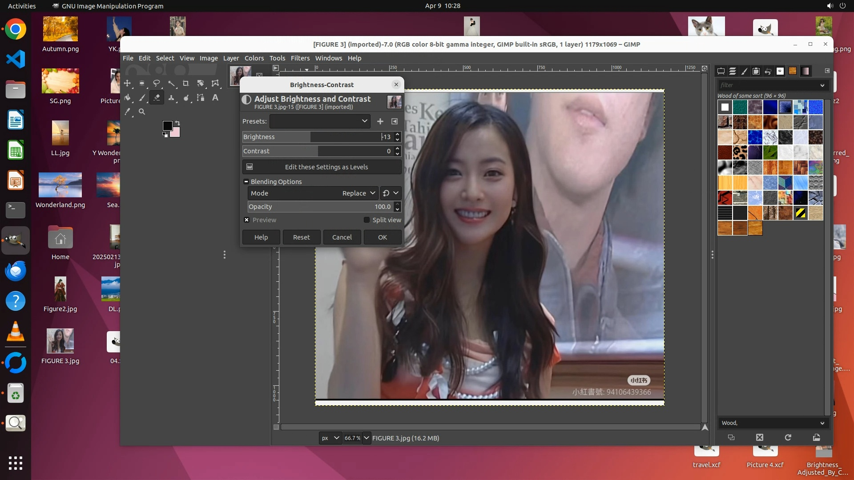
Task: Swap foreground and background colors arrow
Action: point(177,123)
